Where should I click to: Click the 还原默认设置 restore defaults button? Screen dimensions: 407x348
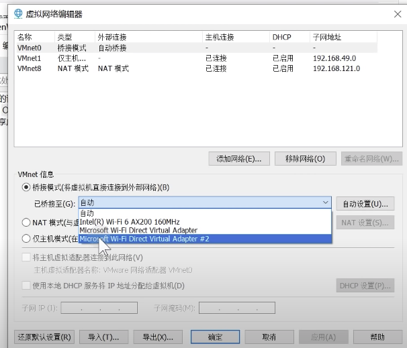click(44, 337)
